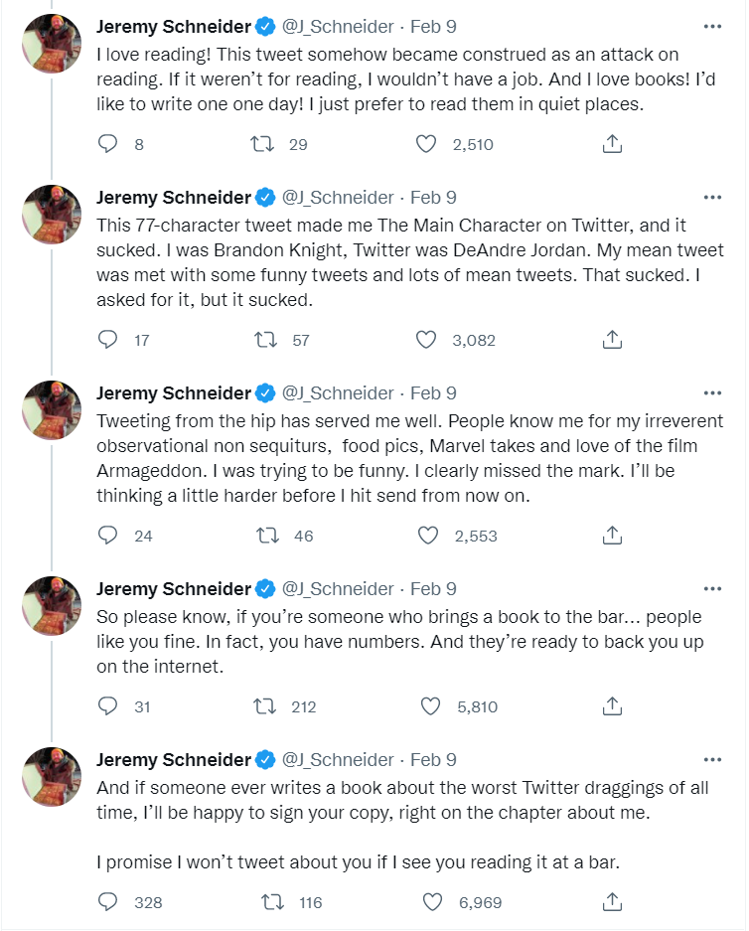Open @J_Schneider handle on the book-to-bar tweet
The height and width of the screenshot is (931, 749).
338,588
